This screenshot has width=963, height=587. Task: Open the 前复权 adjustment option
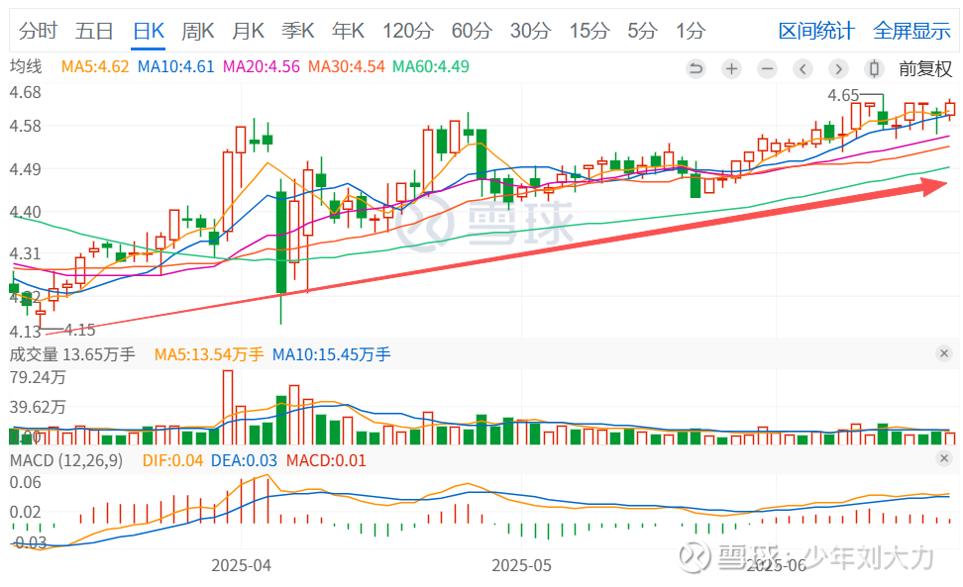point(925,68)
